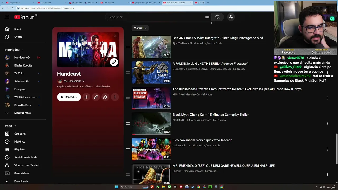Open options for MR. FRIENDLY video
338x190 pixels.
(x=327, y=174)
